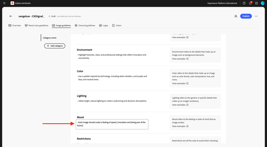
Task: Click into the Mood guideline text field
Action: [112, 124]
